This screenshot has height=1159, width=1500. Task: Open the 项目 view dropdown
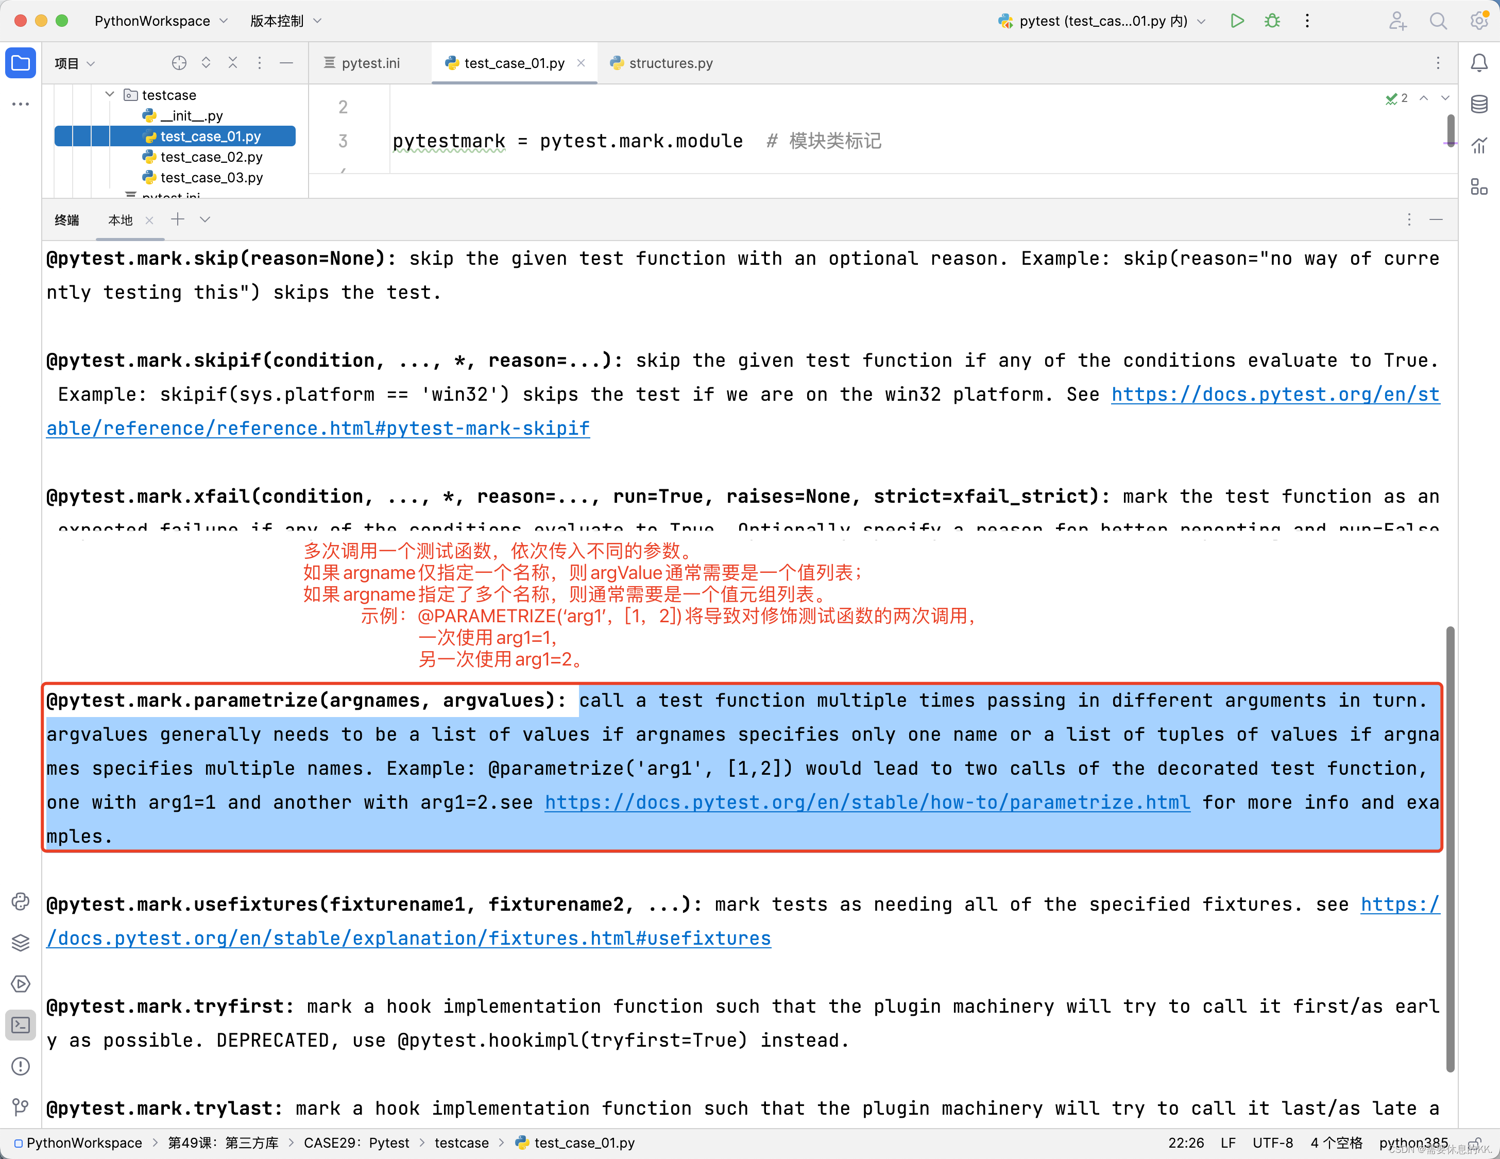pos(75,63)
